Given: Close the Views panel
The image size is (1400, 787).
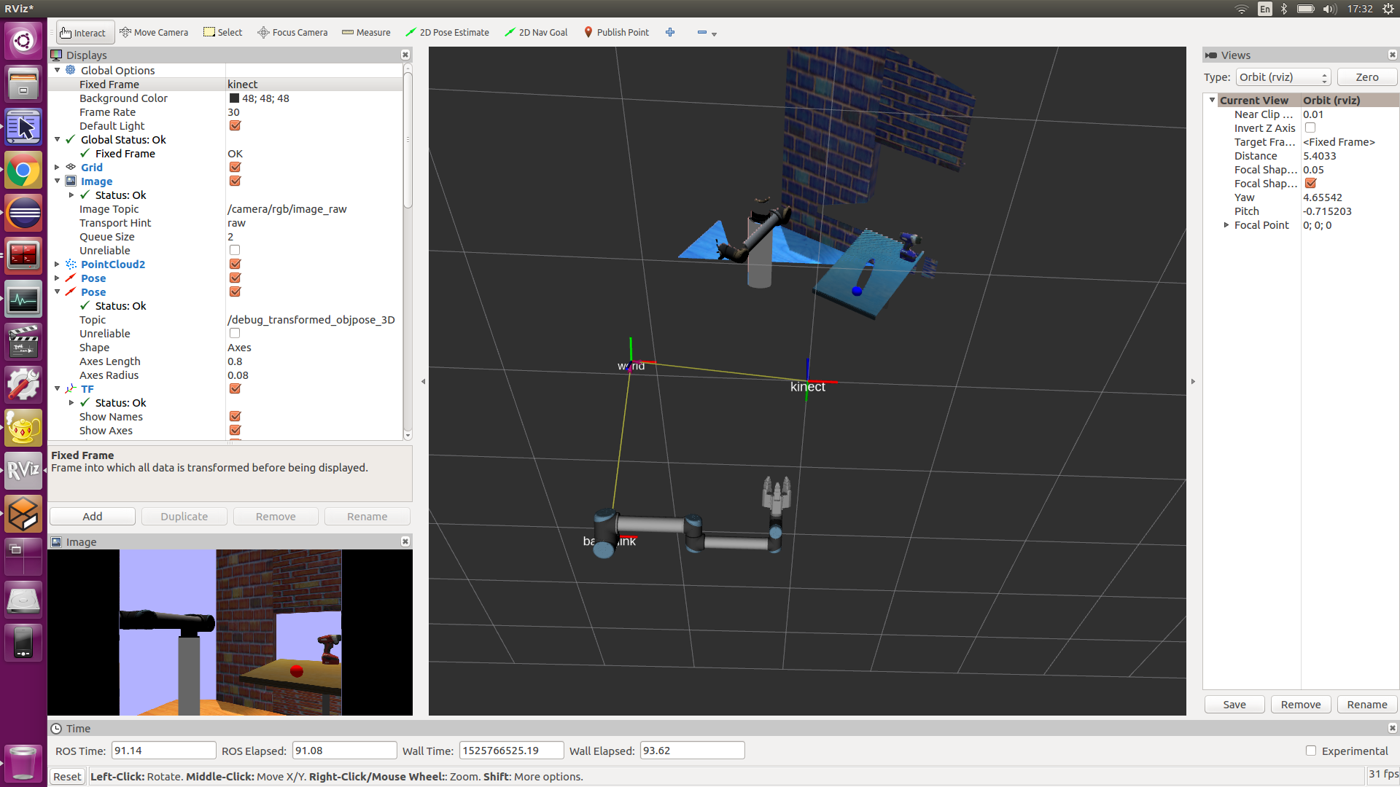Looking at the screenshot, I should point(1392,55).
